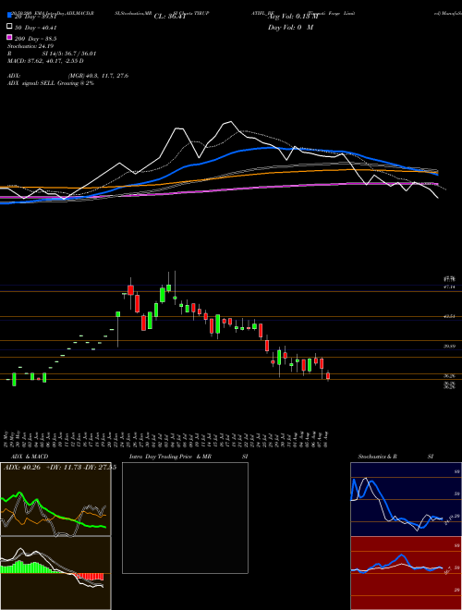
Task: Click the 'Day Vol: 0 M' label
Action: [x=290, y=28]
